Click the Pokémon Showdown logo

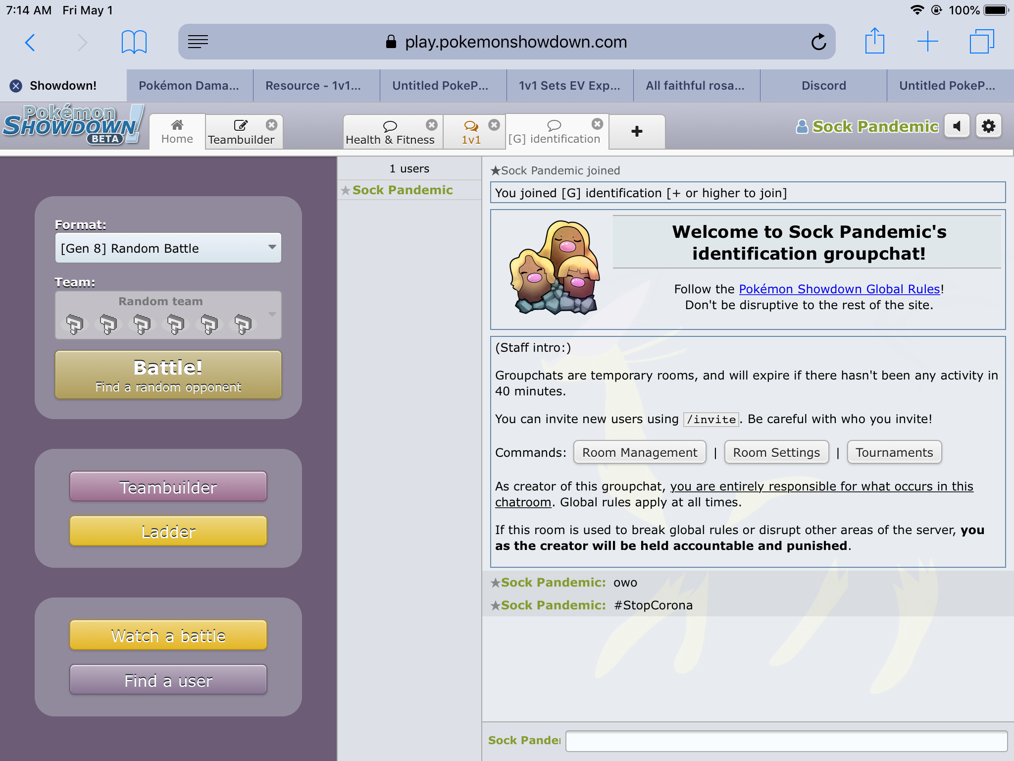73,125
